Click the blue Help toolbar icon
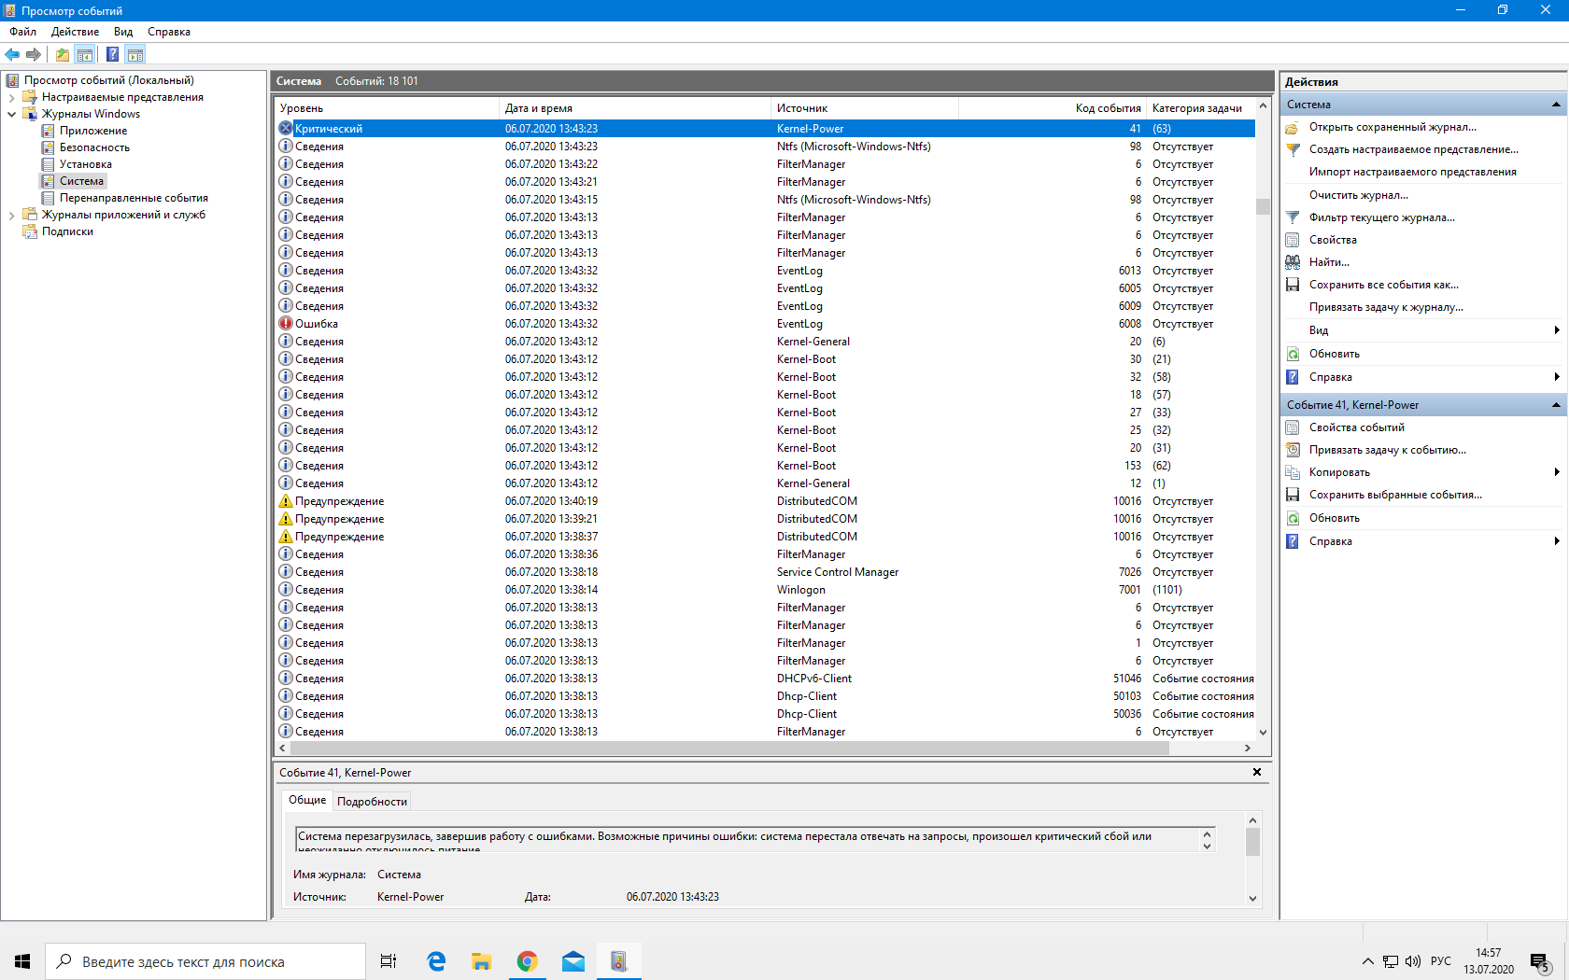The width and height of the screenshot is (1569, 980). (x=112, y=54)
